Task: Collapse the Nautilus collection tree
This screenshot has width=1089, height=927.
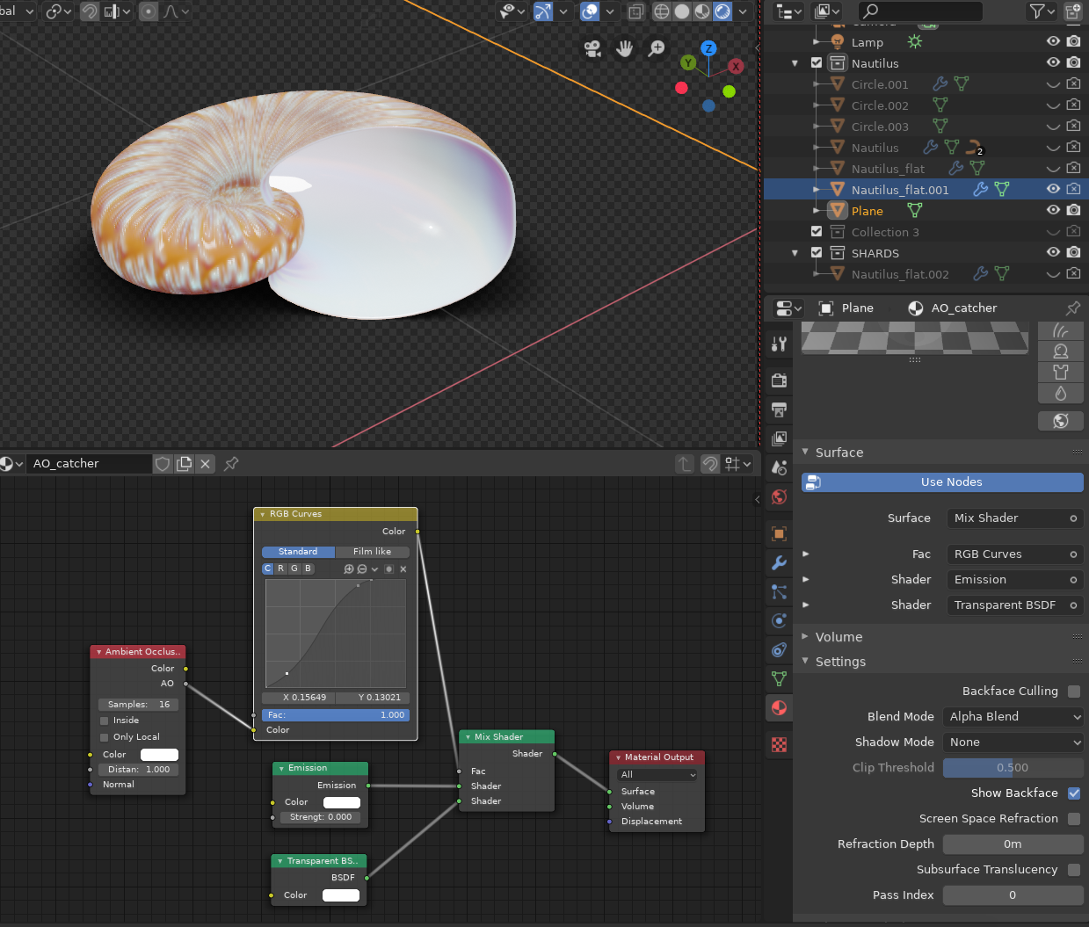Action: tap(795, 63)
